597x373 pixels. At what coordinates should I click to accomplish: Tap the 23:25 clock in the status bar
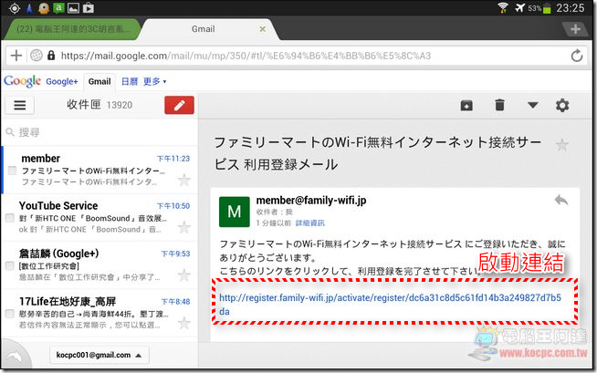pyautogui.click(x=570, y=8)
